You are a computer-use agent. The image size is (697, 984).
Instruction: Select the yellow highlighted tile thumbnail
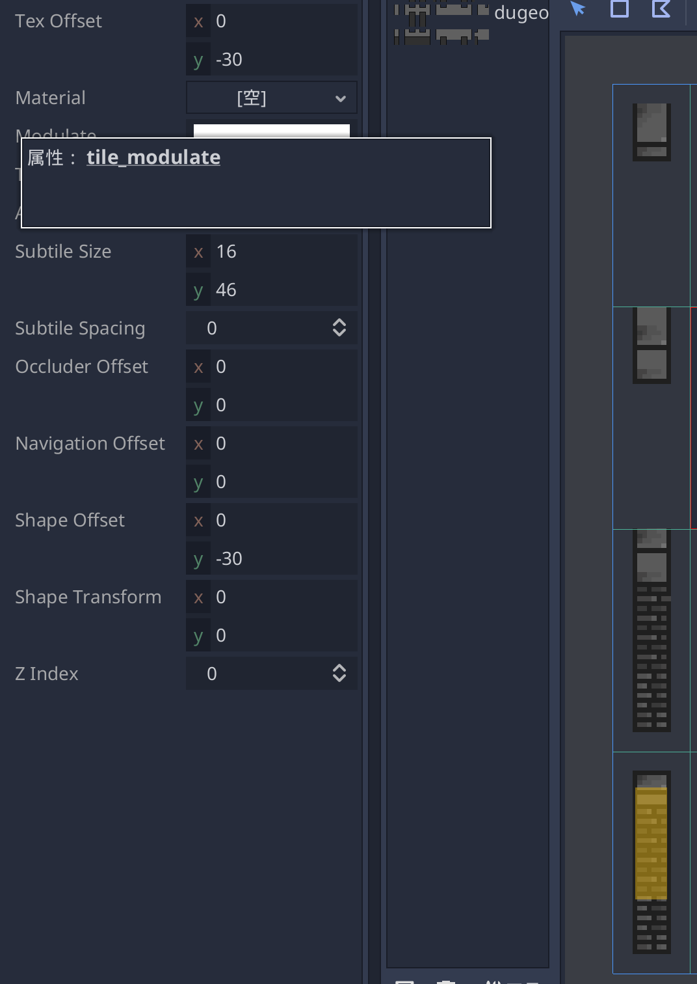point(651,846)
